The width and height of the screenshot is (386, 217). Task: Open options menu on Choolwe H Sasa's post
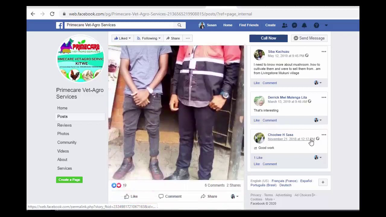(324, 135)
